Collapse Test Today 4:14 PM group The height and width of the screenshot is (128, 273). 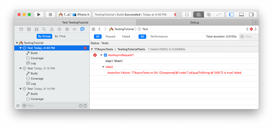[x=21, y=89]
